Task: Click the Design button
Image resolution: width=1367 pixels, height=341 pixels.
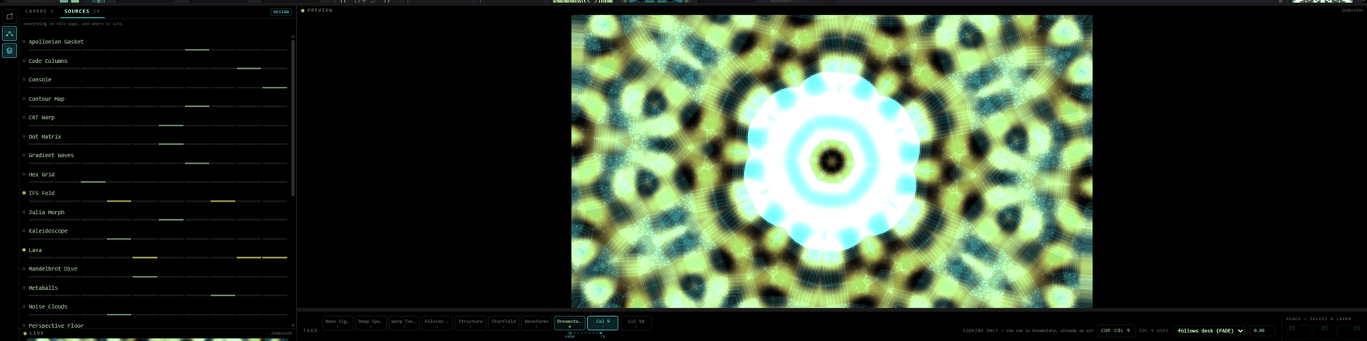Action: pos(280,12)
